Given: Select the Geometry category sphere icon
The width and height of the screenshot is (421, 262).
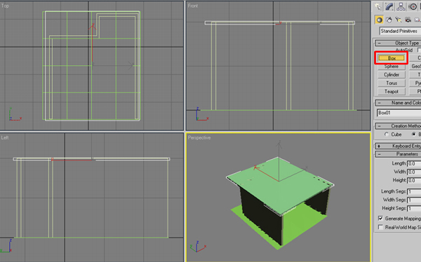Looking at the screenshot, I should [379, 20].
